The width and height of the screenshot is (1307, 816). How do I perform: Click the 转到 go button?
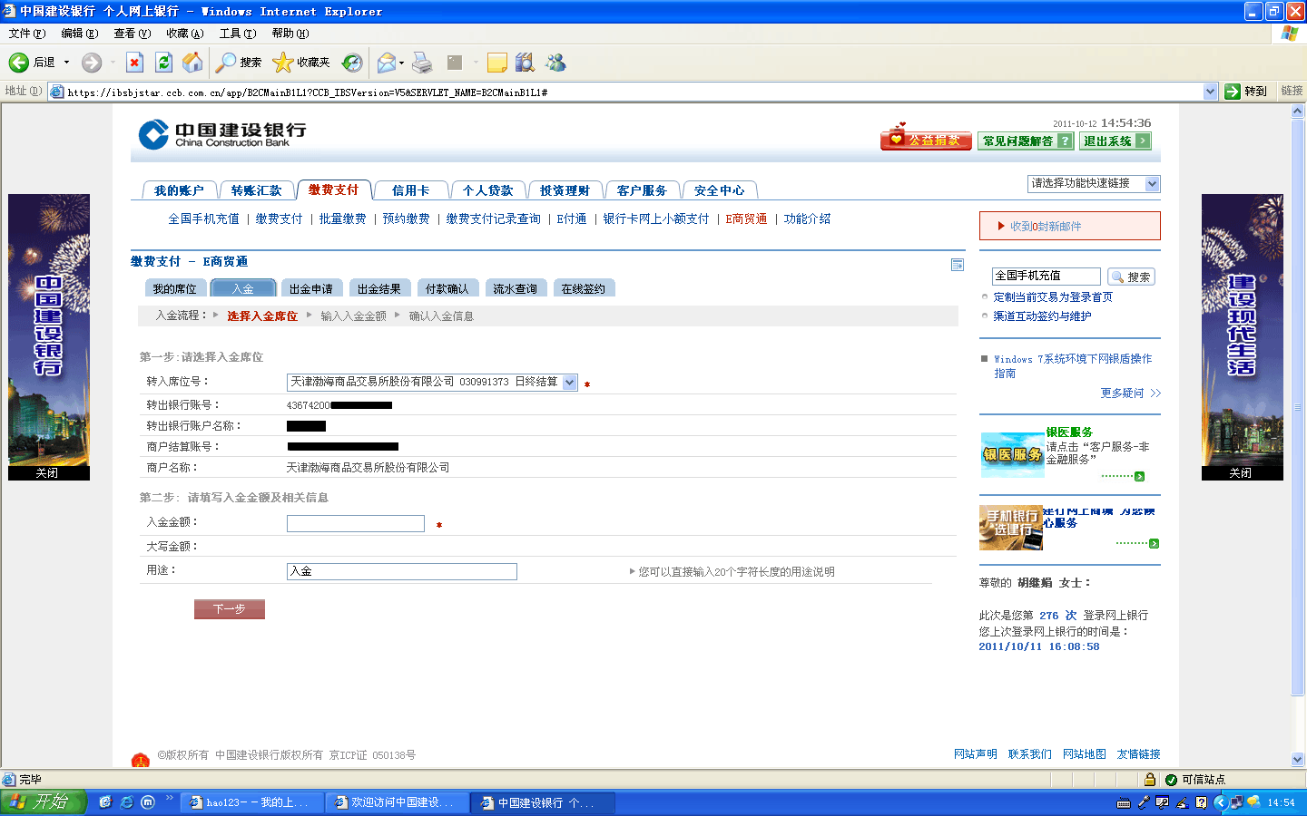point(1246,92)
